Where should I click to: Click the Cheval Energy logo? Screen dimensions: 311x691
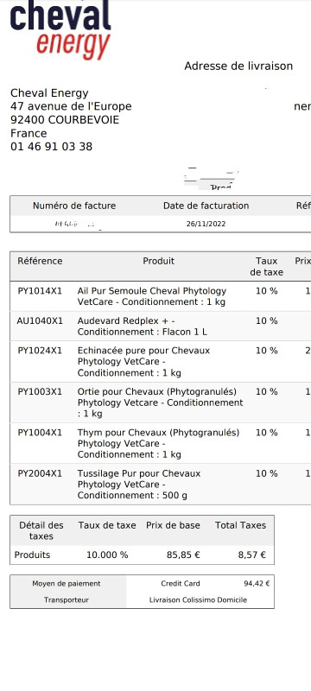(60, 30)
